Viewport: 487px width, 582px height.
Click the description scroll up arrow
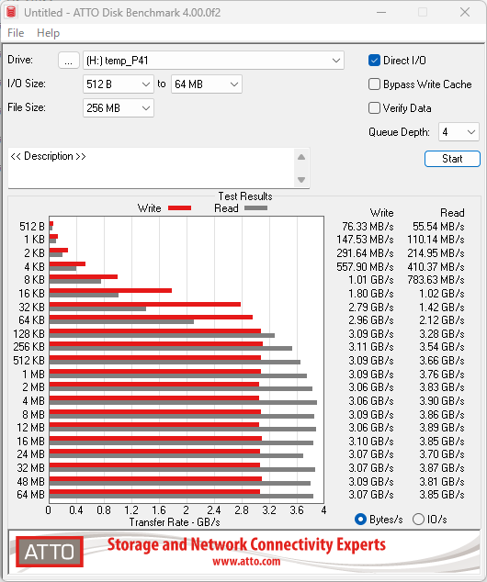tap(301, 157)
